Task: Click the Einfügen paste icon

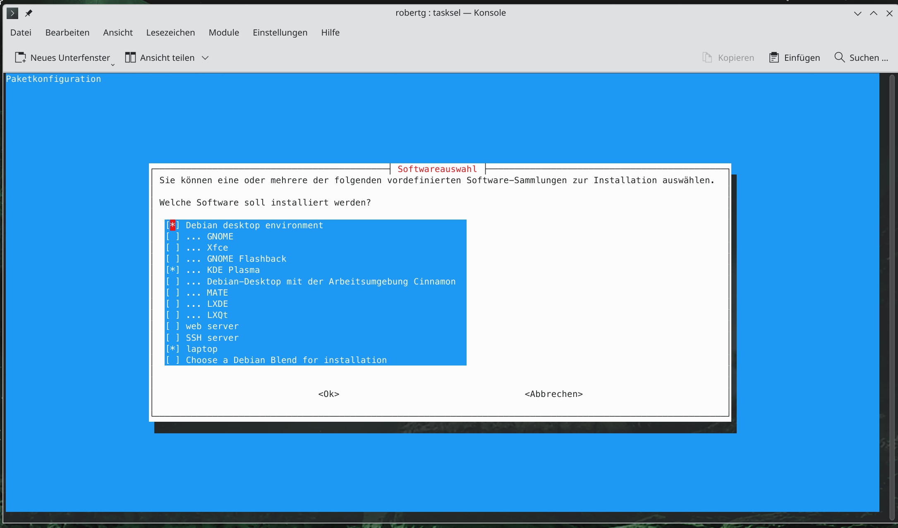Action: 774,57
